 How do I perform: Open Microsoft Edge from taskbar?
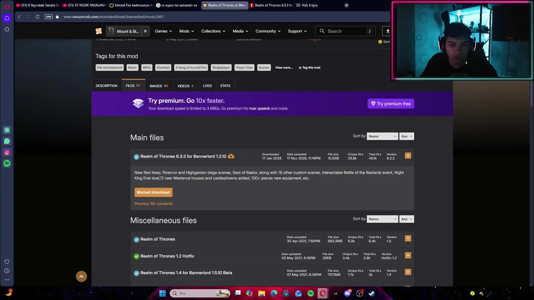coord(274,293)
